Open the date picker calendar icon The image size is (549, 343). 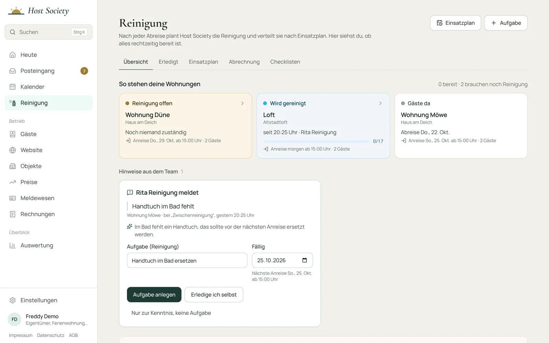[304, 260]
